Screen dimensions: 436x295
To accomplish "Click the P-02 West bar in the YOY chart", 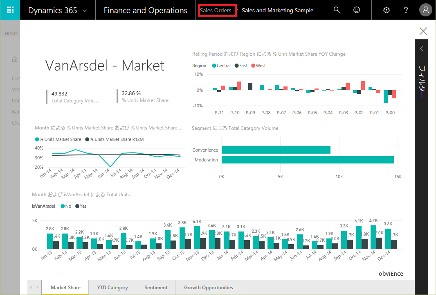I will [363, 86].
